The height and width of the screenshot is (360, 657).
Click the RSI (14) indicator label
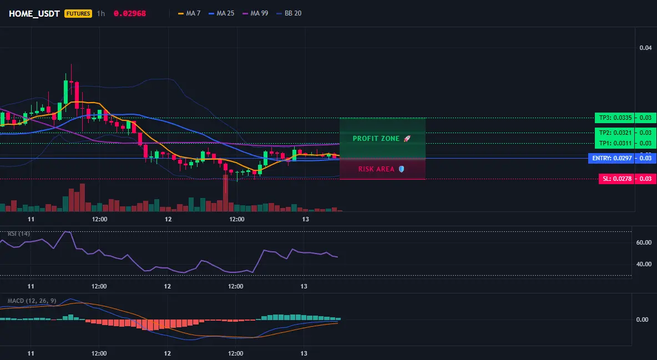point(18,234)
